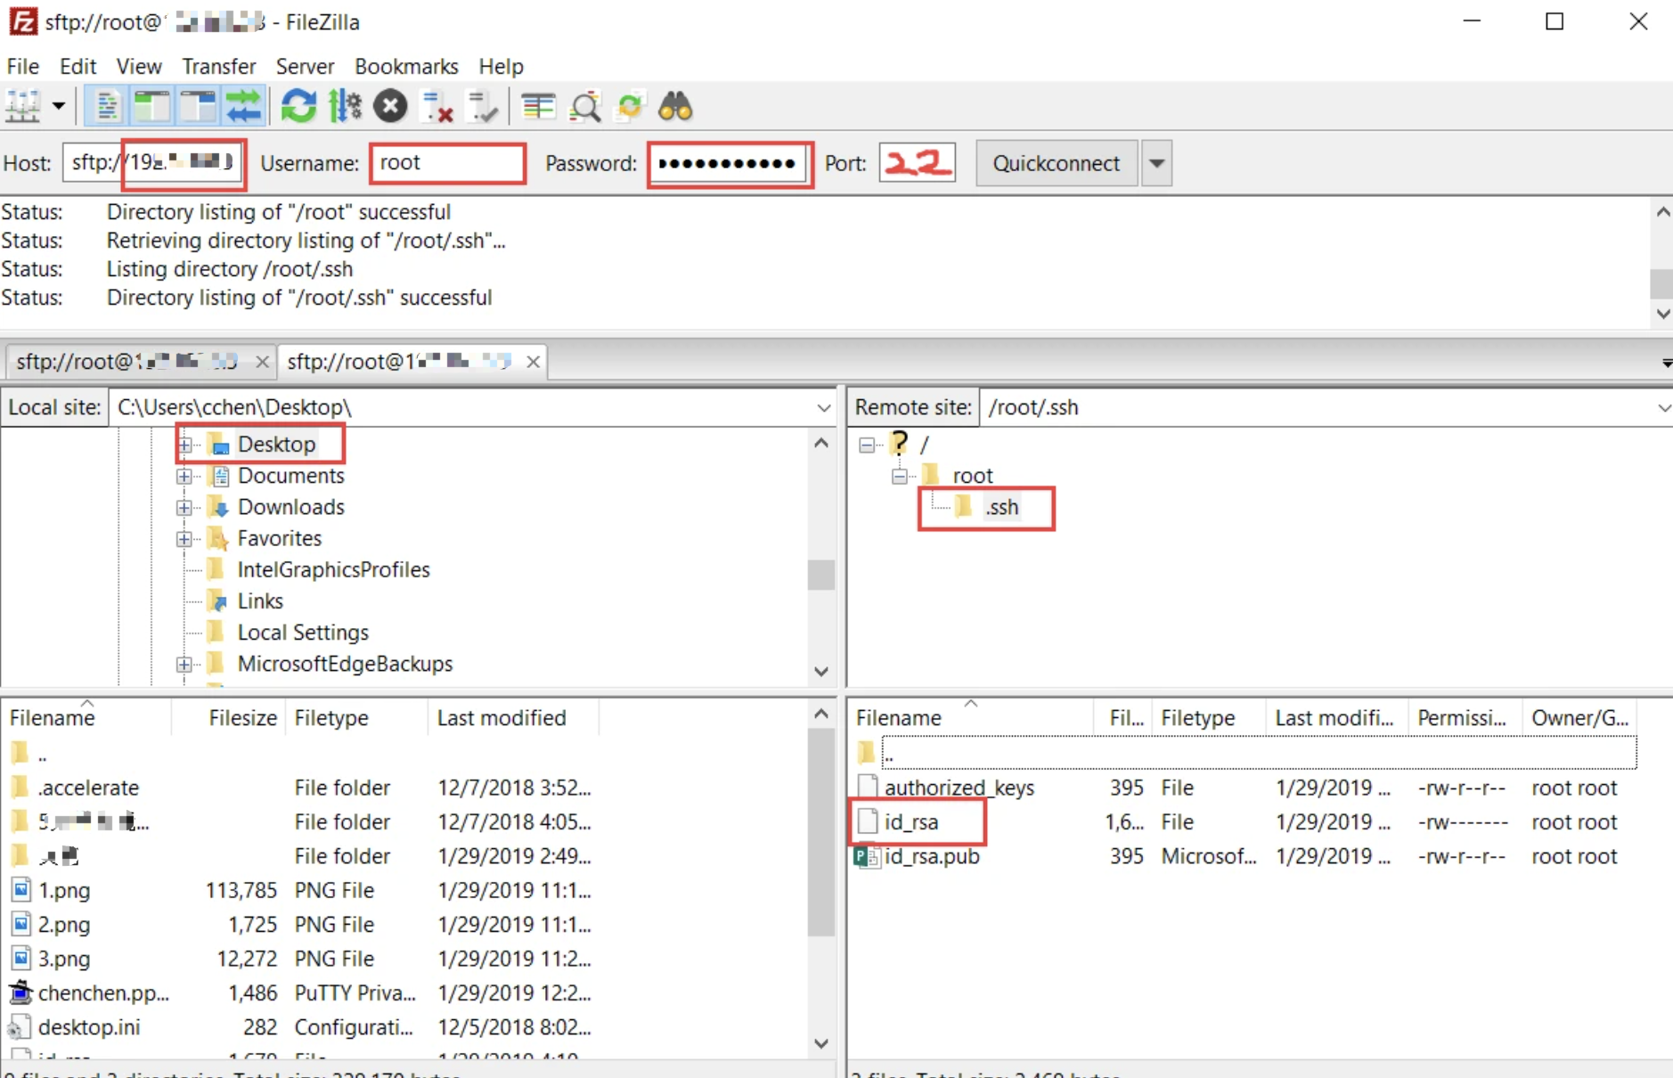
Task: Sort remote files by Permissions column
Action: (1462, 718)
